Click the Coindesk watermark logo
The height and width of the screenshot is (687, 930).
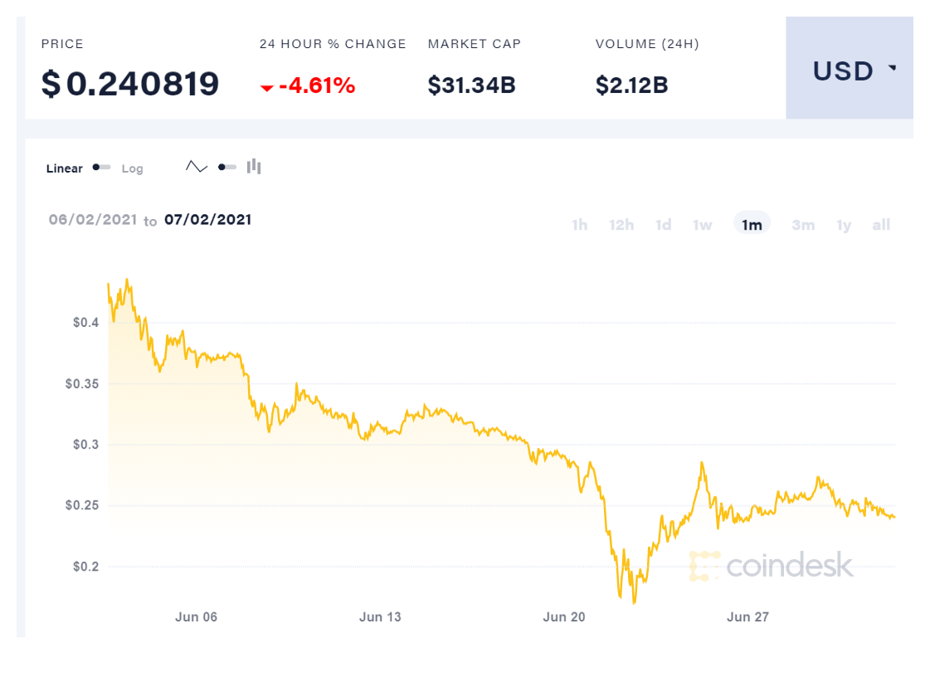(771, 565)
